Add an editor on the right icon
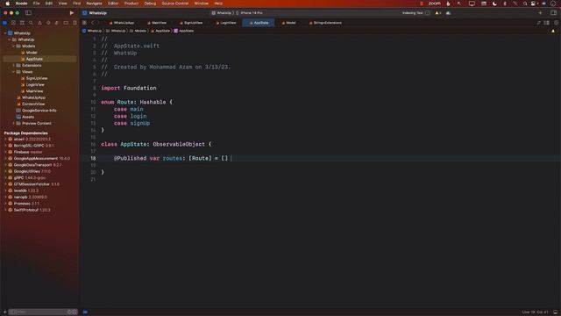The width and height of the screenshot is (561, 316). coord(556,23)
